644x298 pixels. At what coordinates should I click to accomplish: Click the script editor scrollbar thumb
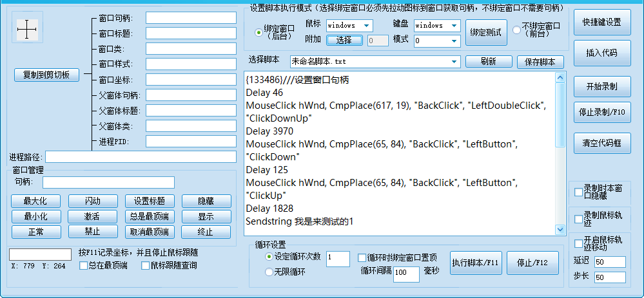click(560, 115)
